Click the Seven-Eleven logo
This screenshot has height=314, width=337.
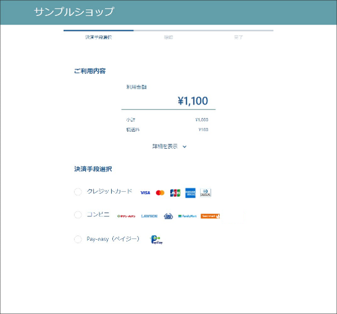[126, 216]
